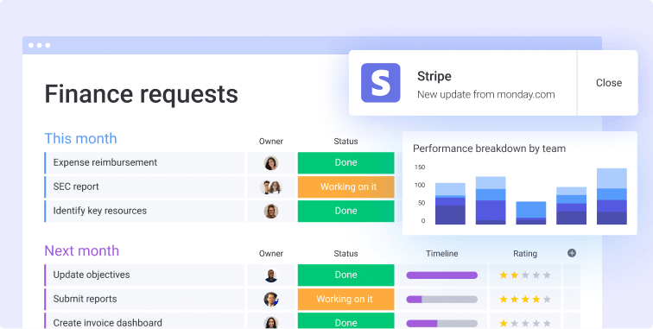Add a column with the plus icon
Image resolution: width=653 pixels, height=329 pixels.
coord(572,253)
